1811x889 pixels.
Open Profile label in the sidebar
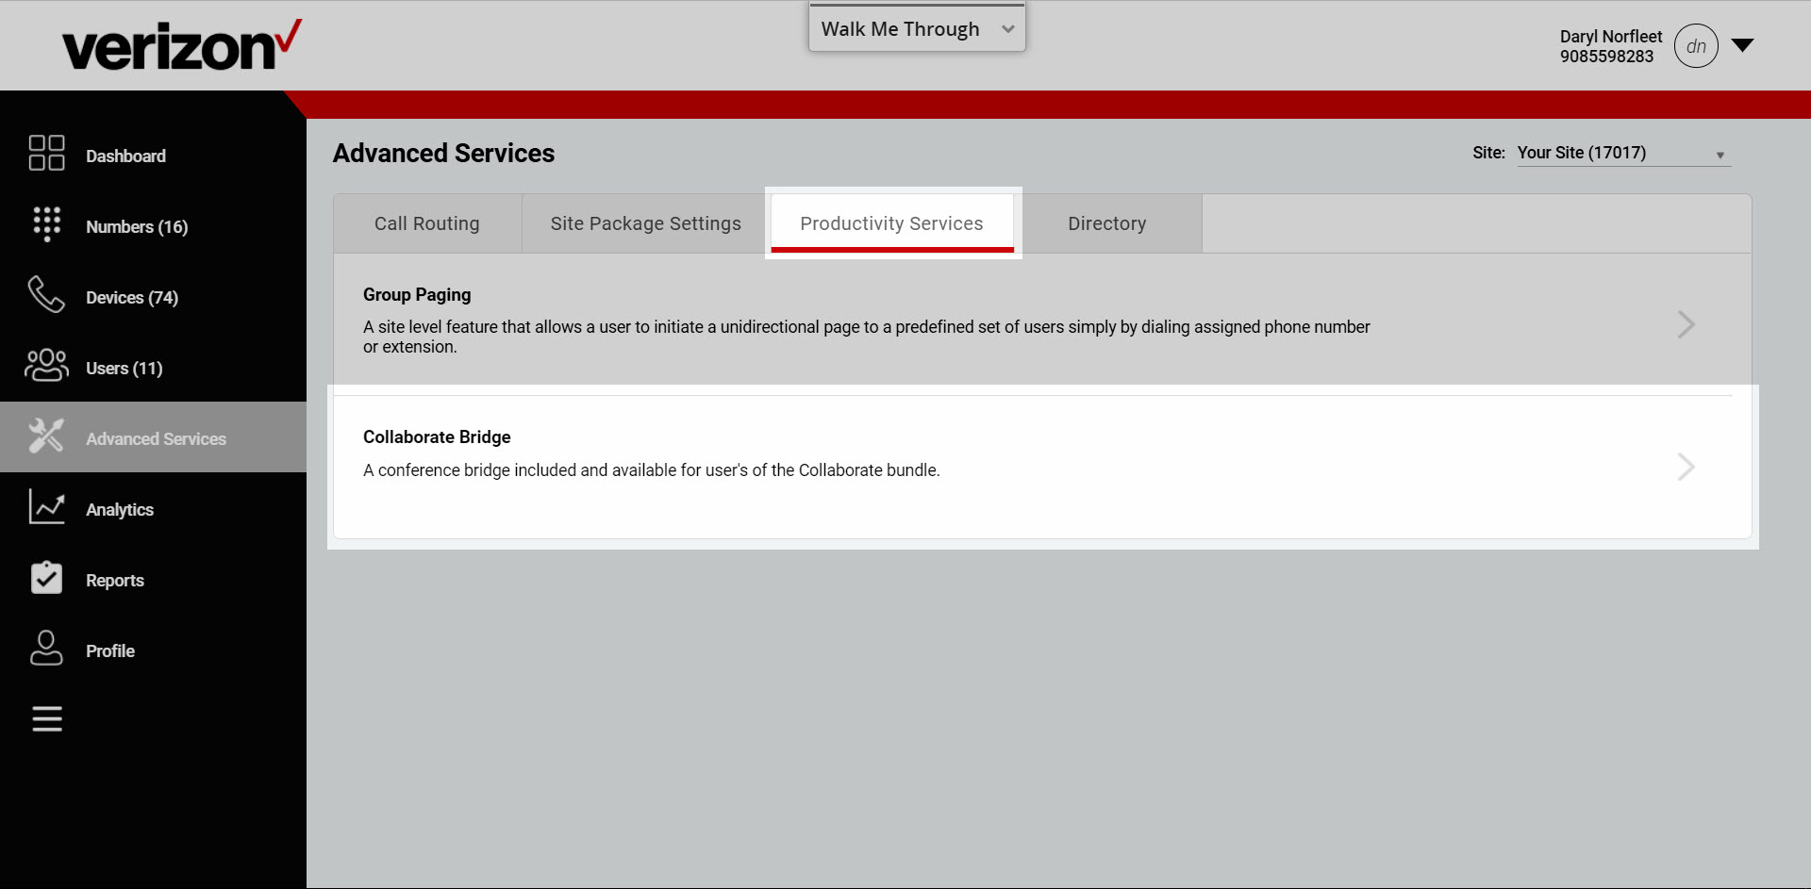click(110, 650)
